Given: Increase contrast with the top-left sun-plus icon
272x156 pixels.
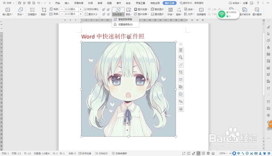Looking at the screenshot, I should (104, 10).
